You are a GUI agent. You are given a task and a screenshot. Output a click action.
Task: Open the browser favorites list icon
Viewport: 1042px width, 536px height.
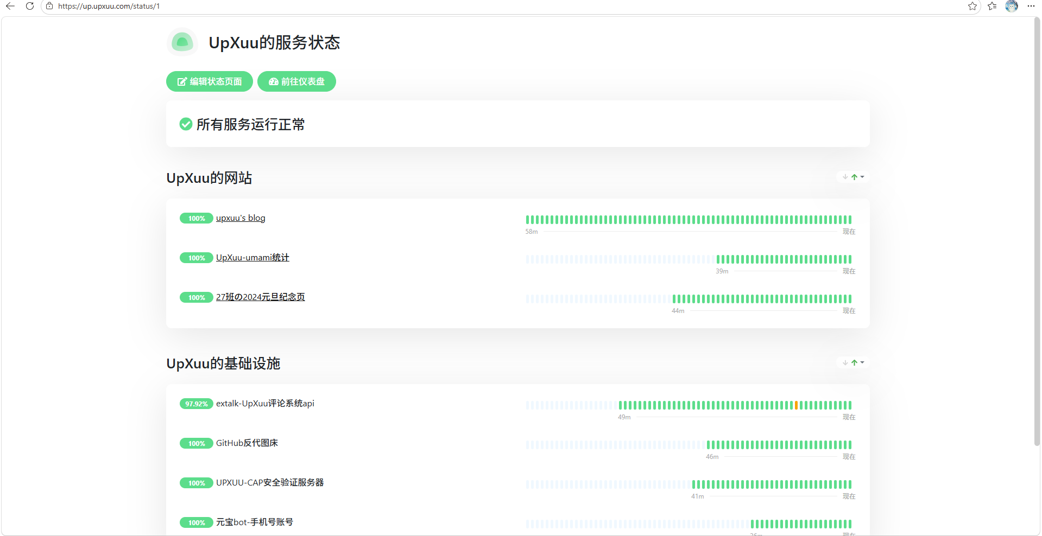pyautogui.click(x=992, y=6)
